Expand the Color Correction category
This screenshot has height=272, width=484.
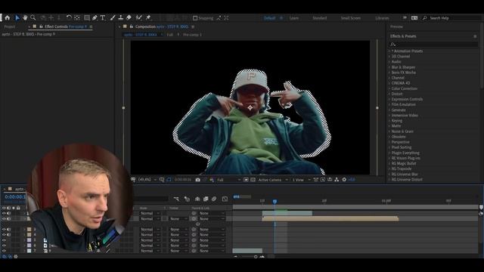point(389,88)
